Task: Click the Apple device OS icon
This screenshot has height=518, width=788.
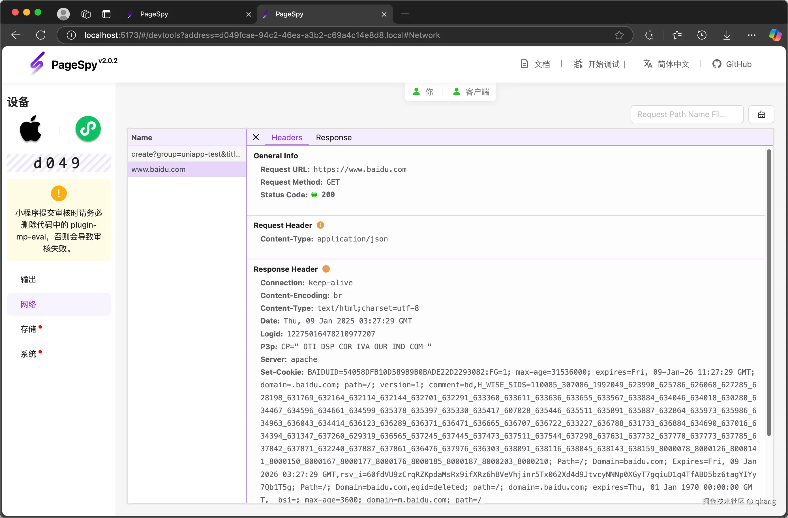Action: tap(31, 129)
